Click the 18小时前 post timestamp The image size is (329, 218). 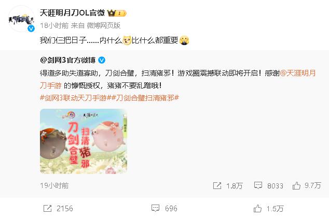tap(54, 25)
